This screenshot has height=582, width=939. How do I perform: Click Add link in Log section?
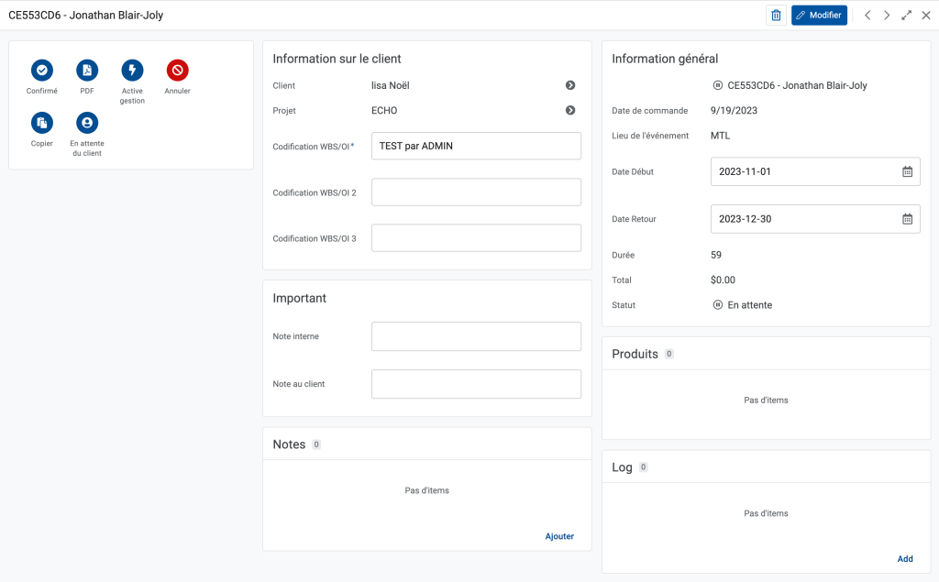click(905, 559)
